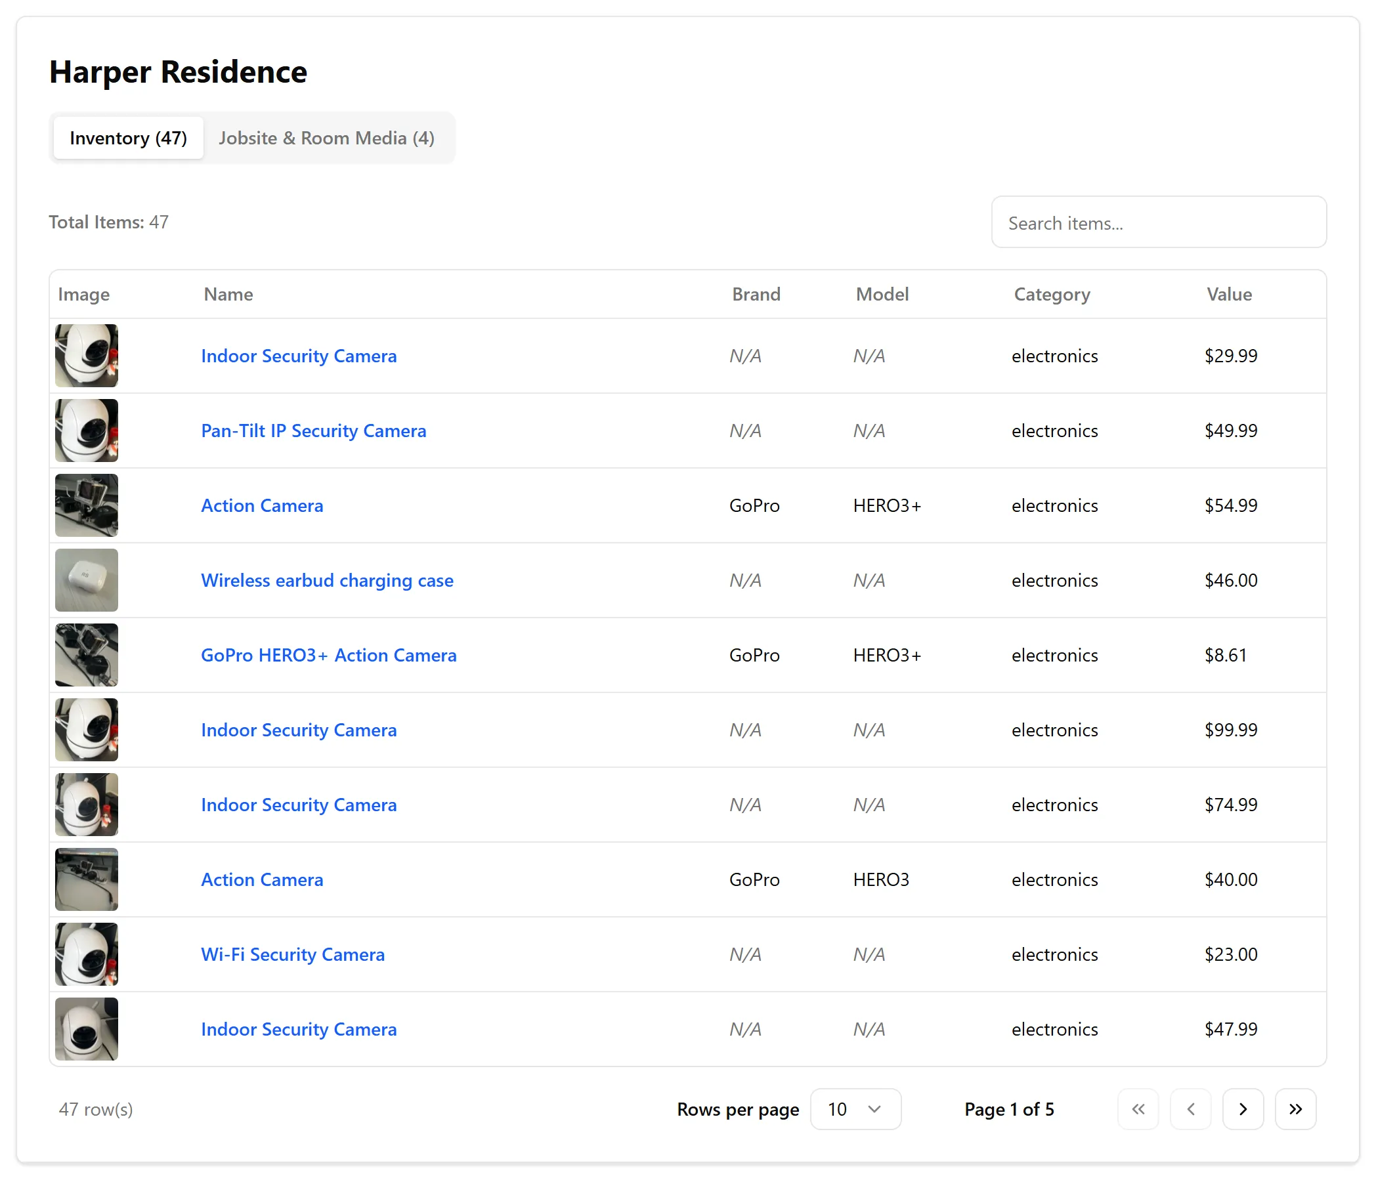The image size is (1376, 1180).
Task: Click the $23.00 value cell
Action: [x=1231, y=954]
